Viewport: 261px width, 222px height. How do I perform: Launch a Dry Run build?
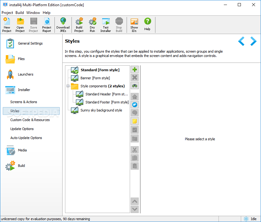(x=92, y=25)
